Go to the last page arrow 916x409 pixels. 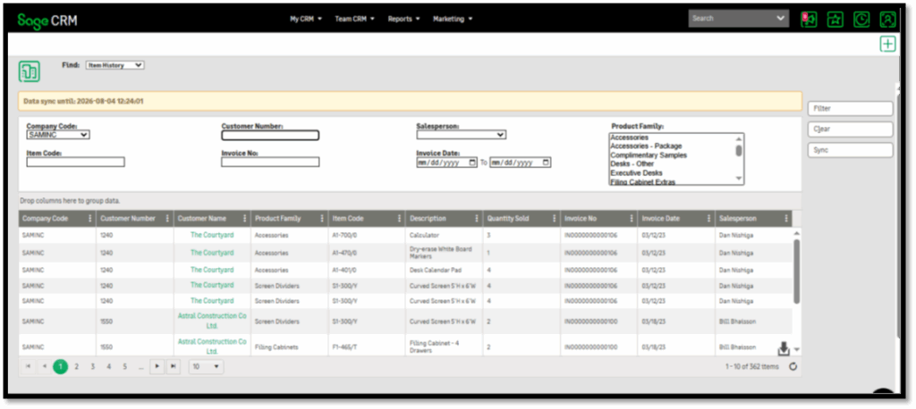[x=173, y=366]
